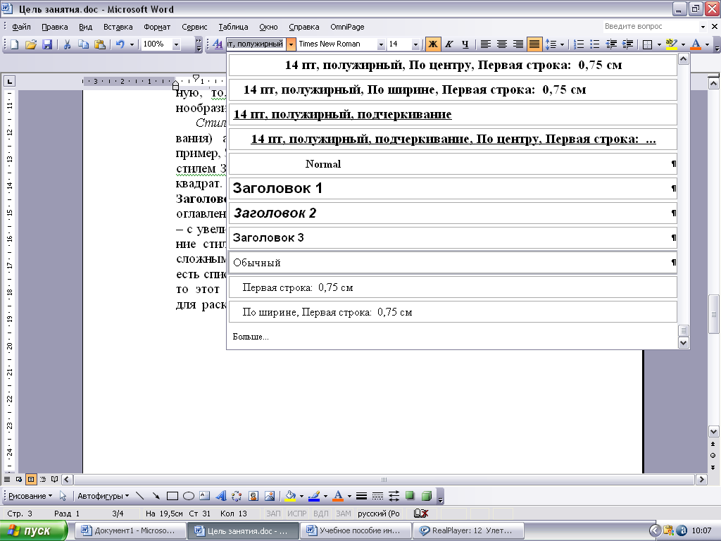Increase paragraph indent

coord(627,44)
